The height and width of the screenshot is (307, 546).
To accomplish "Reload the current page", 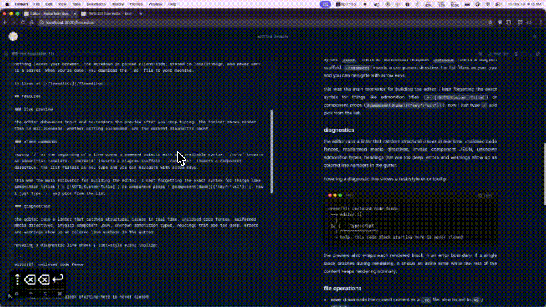I will (23, 22).
